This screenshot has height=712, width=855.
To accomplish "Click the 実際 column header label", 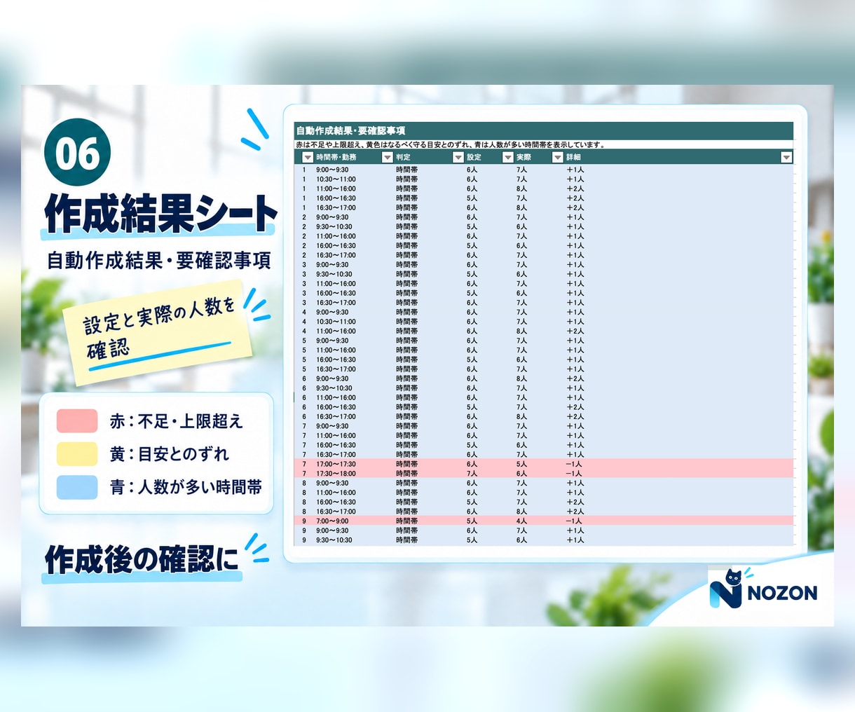I will (x=524, y=158).
